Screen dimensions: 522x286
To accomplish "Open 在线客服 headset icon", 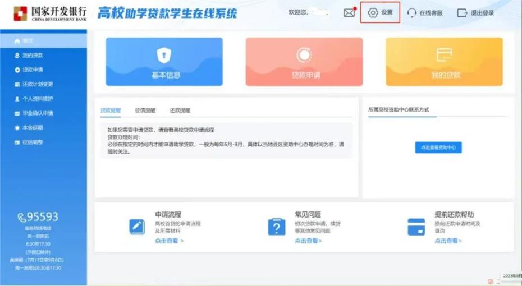I will (411, 13).
